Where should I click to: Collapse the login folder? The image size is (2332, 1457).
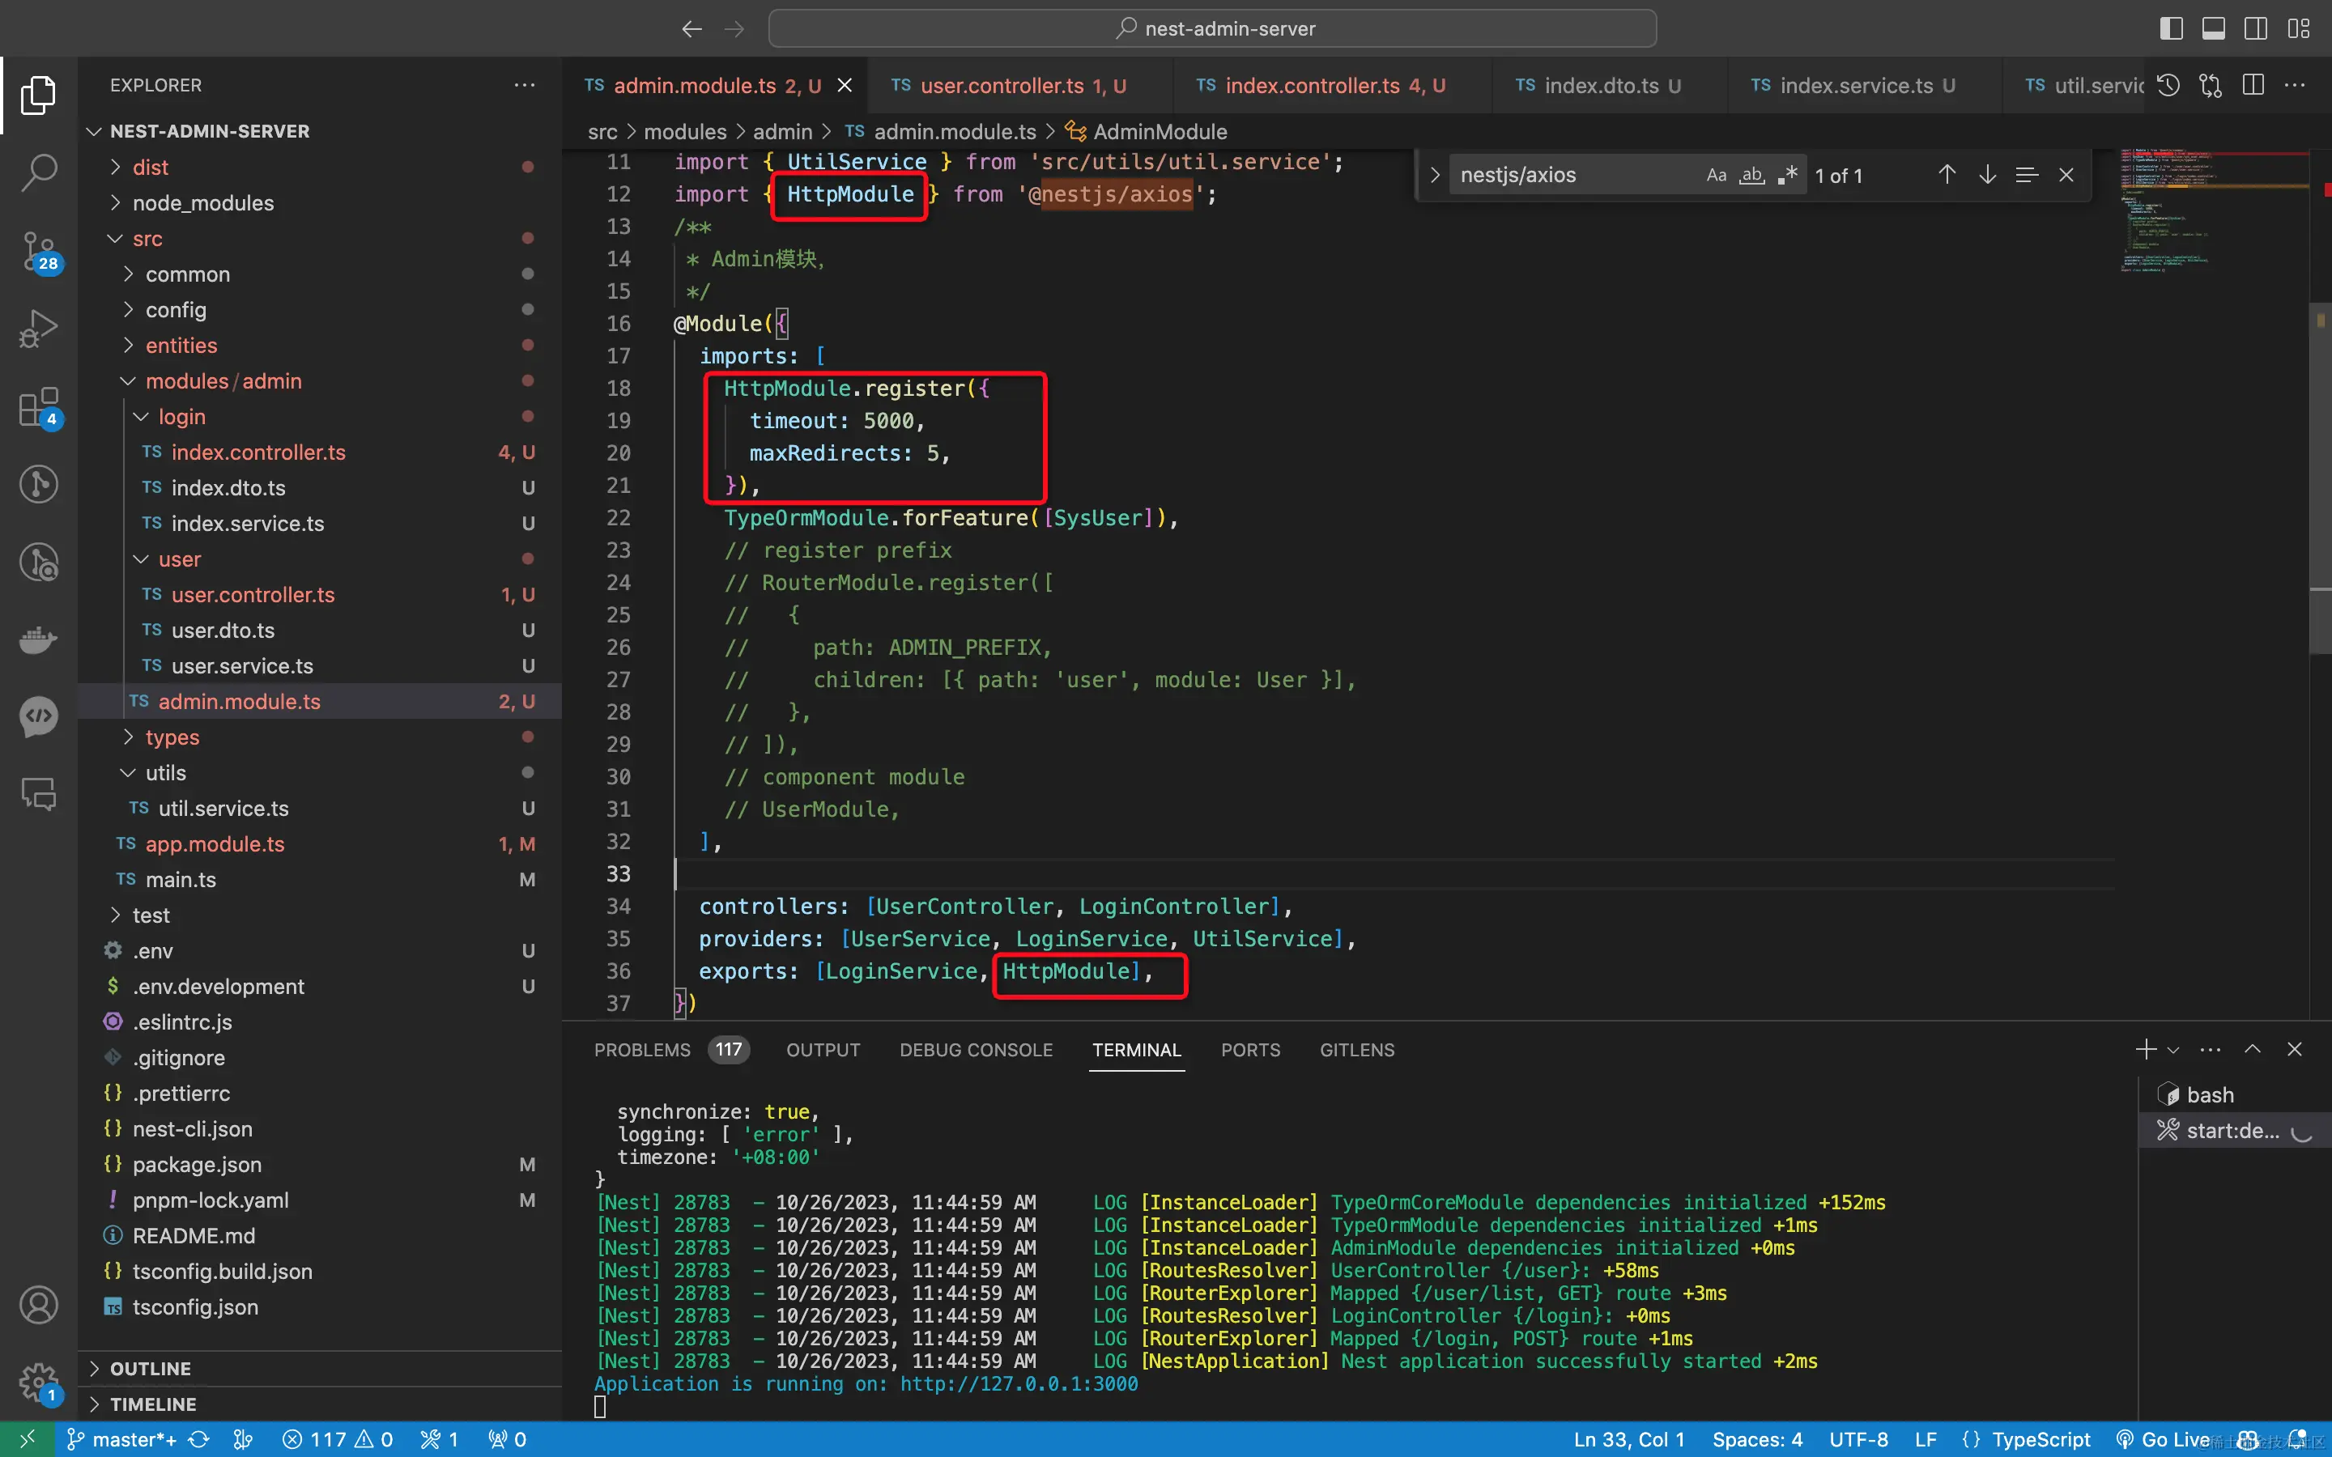tap(181, 416)
